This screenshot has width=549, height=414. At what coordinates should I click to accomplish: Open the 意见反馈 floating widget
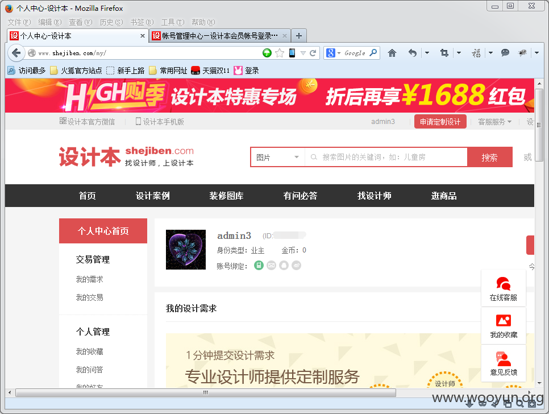point(504,363)
